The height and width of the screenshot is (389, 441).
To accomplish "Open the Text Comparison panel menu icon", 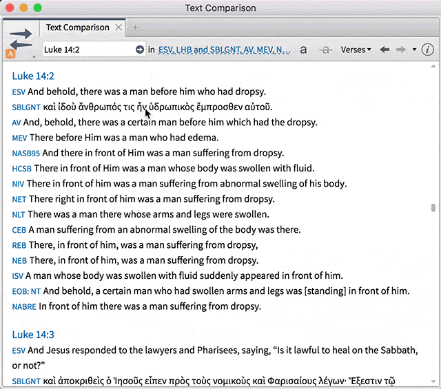I will click(21, 39).
